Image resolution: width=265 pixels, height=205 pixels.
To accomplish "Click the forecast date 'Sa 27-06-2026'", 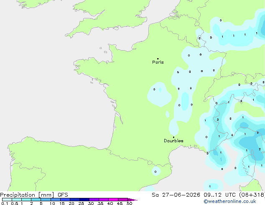I will coord(176,195).
